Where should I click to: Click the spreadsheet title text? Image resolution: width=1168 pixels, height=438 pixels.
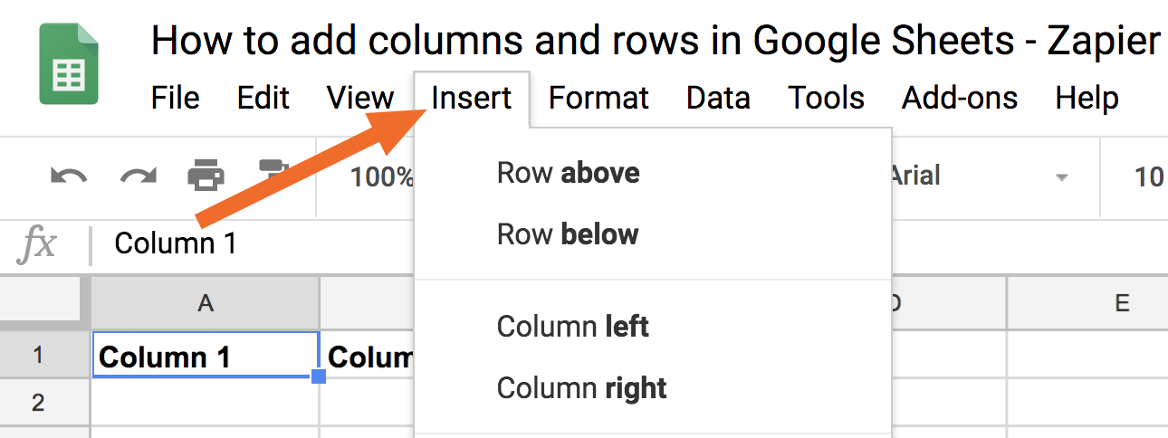pyautogui.click(x=656, y=40)
